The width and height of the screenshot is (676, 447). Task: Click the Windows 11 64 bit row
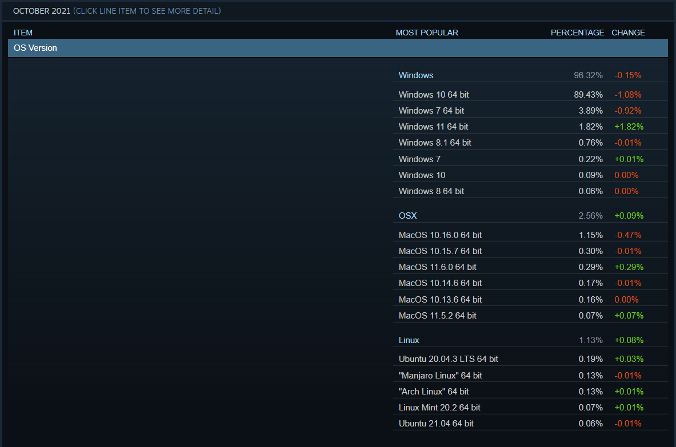point(530,127)
